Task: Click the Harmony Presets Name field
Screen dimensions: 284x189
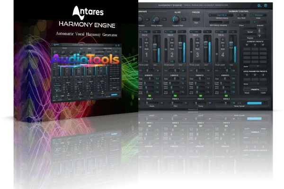Action: [x=257, y=66]
